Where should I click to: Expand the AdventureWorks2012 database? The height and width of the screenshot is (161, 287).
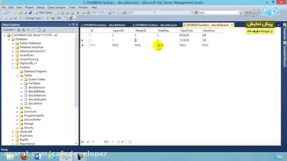[13, 51]
